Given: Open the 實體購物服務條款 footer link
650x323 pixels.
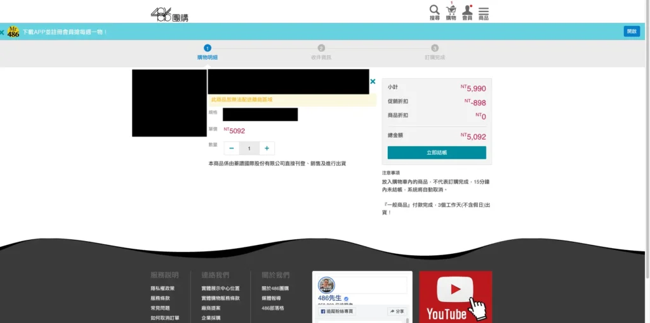Looking at the screenshot, I should [220, 298].
